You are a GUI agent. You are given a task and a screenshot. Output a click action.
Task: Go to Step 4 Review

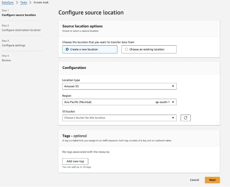tap(6, 60)
